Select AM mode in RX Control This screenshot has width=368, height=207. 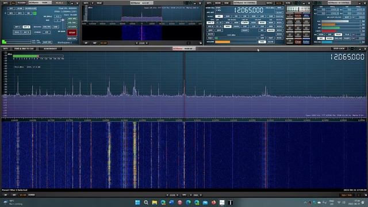click(x=219, y=17)
